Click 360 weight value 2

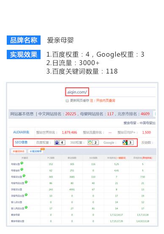[96, 142]
